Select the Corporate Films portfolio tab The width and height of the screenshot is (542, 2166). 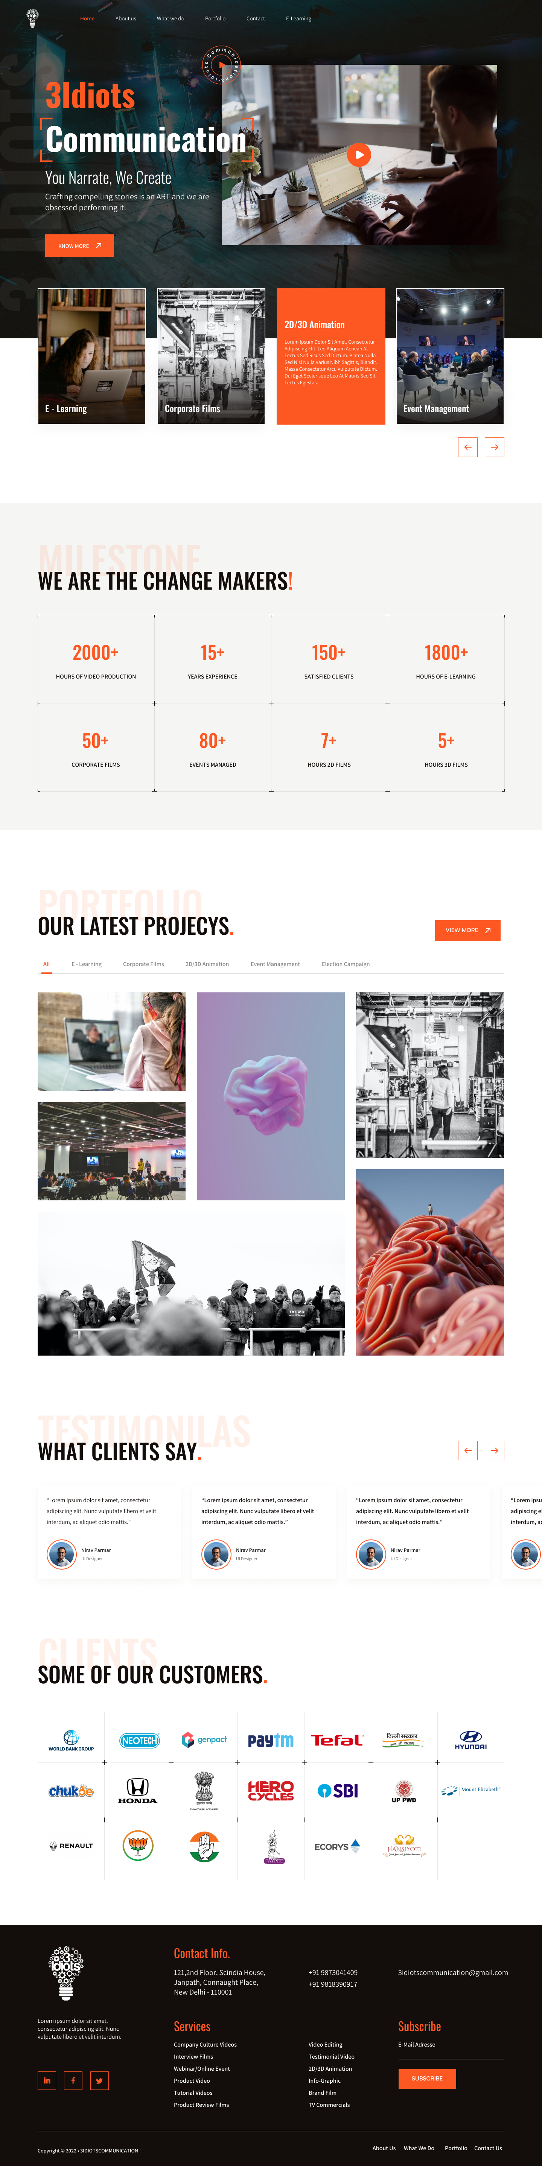(143, 965)
